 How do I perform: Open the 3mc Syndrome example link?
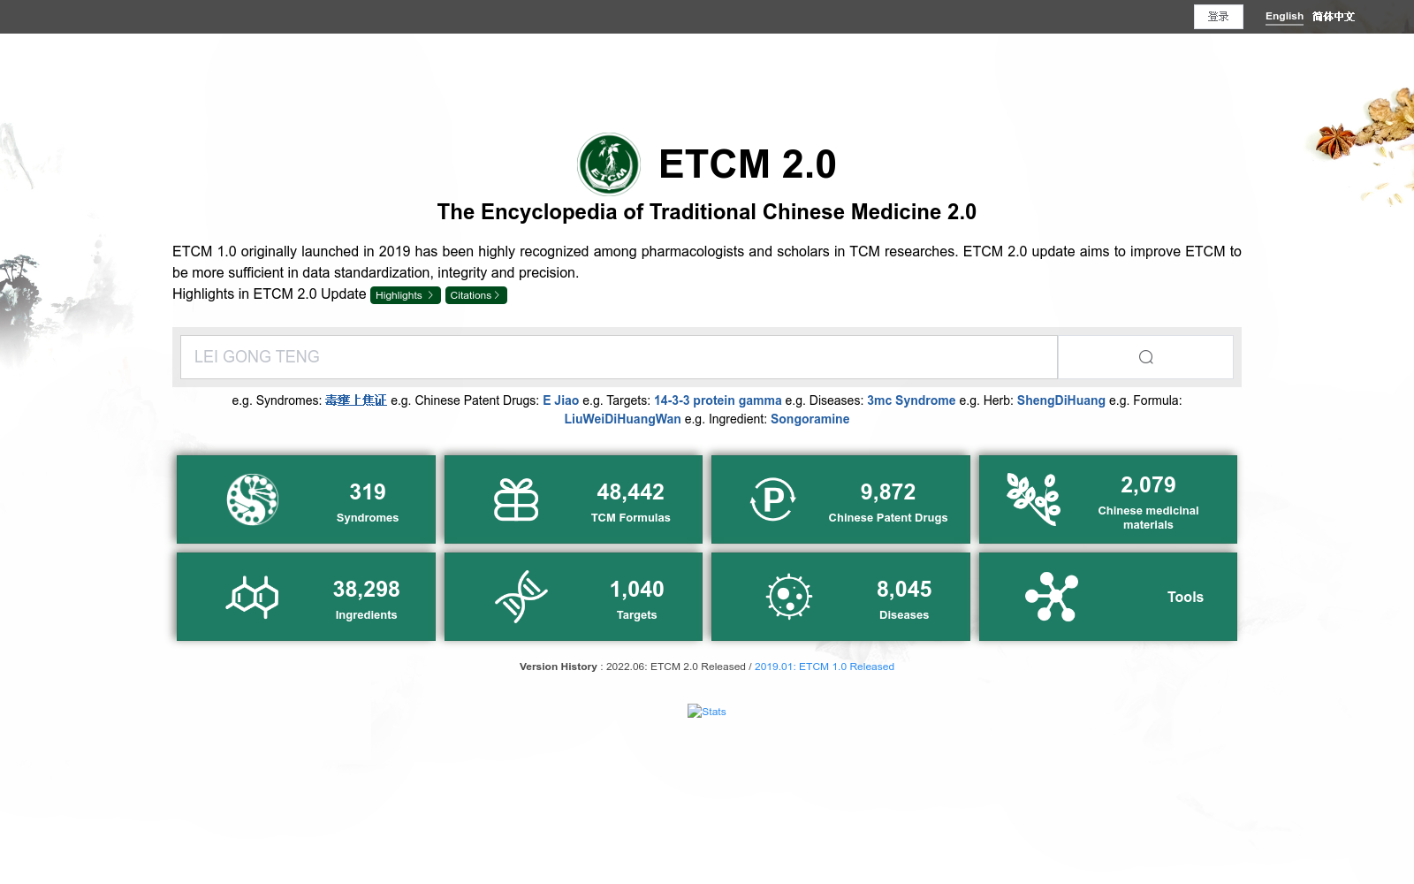click(x=911, y=400)
